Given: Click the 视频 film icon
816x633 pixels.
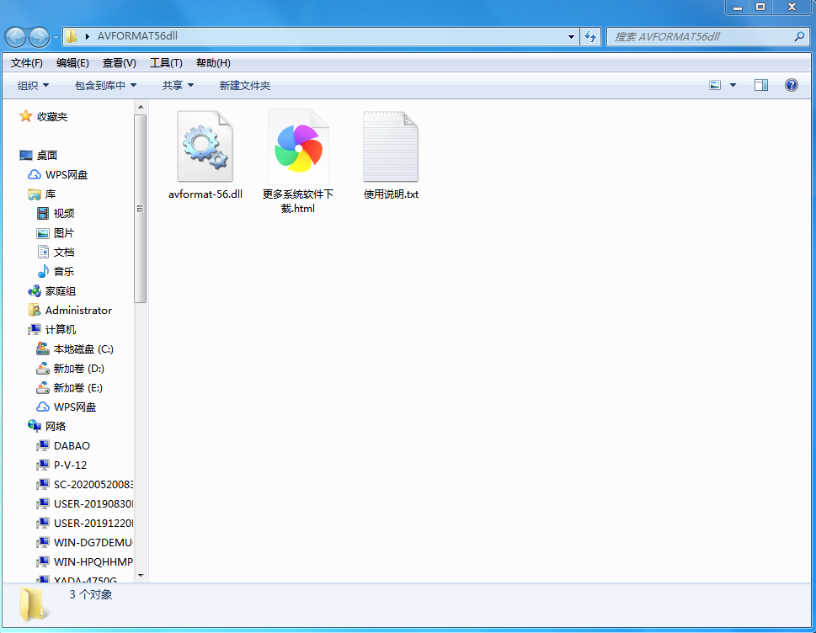Looking at the screenshot, I should [x=43, y=213].
